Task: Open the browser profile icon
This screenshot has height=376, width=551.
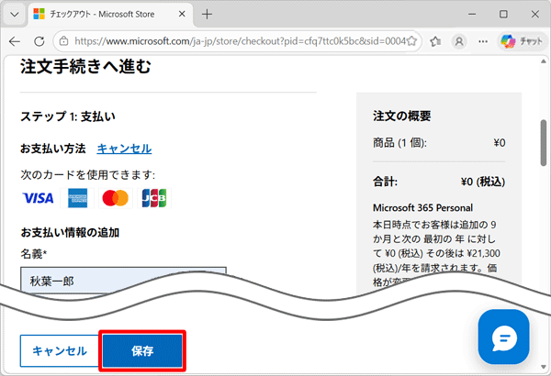Action: (x=459, y=42)
